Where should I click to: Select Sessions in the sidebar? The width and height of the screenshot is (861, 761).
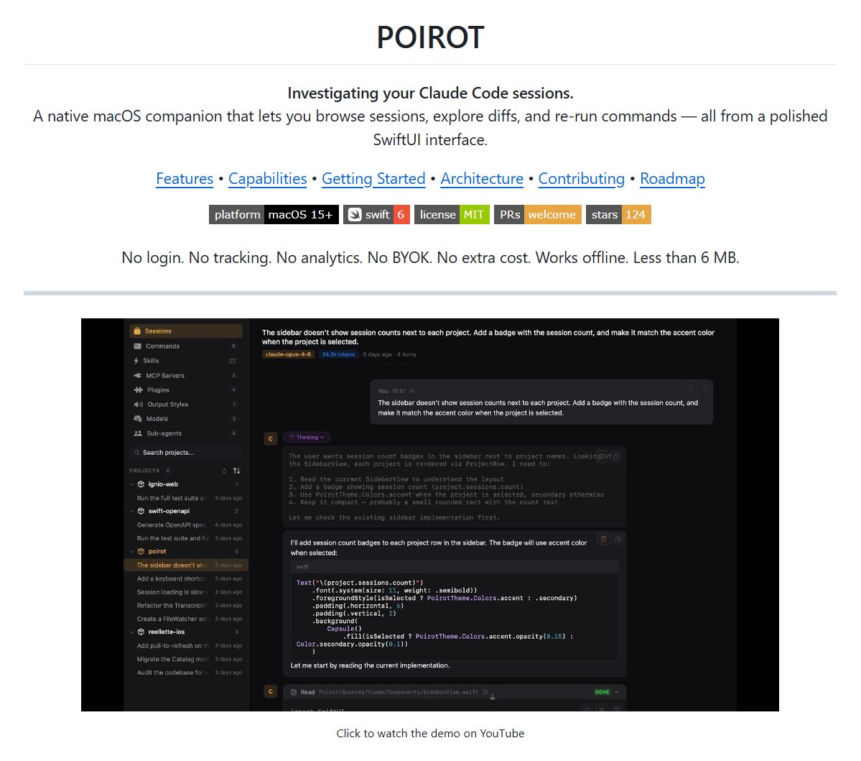click(185, 331)
